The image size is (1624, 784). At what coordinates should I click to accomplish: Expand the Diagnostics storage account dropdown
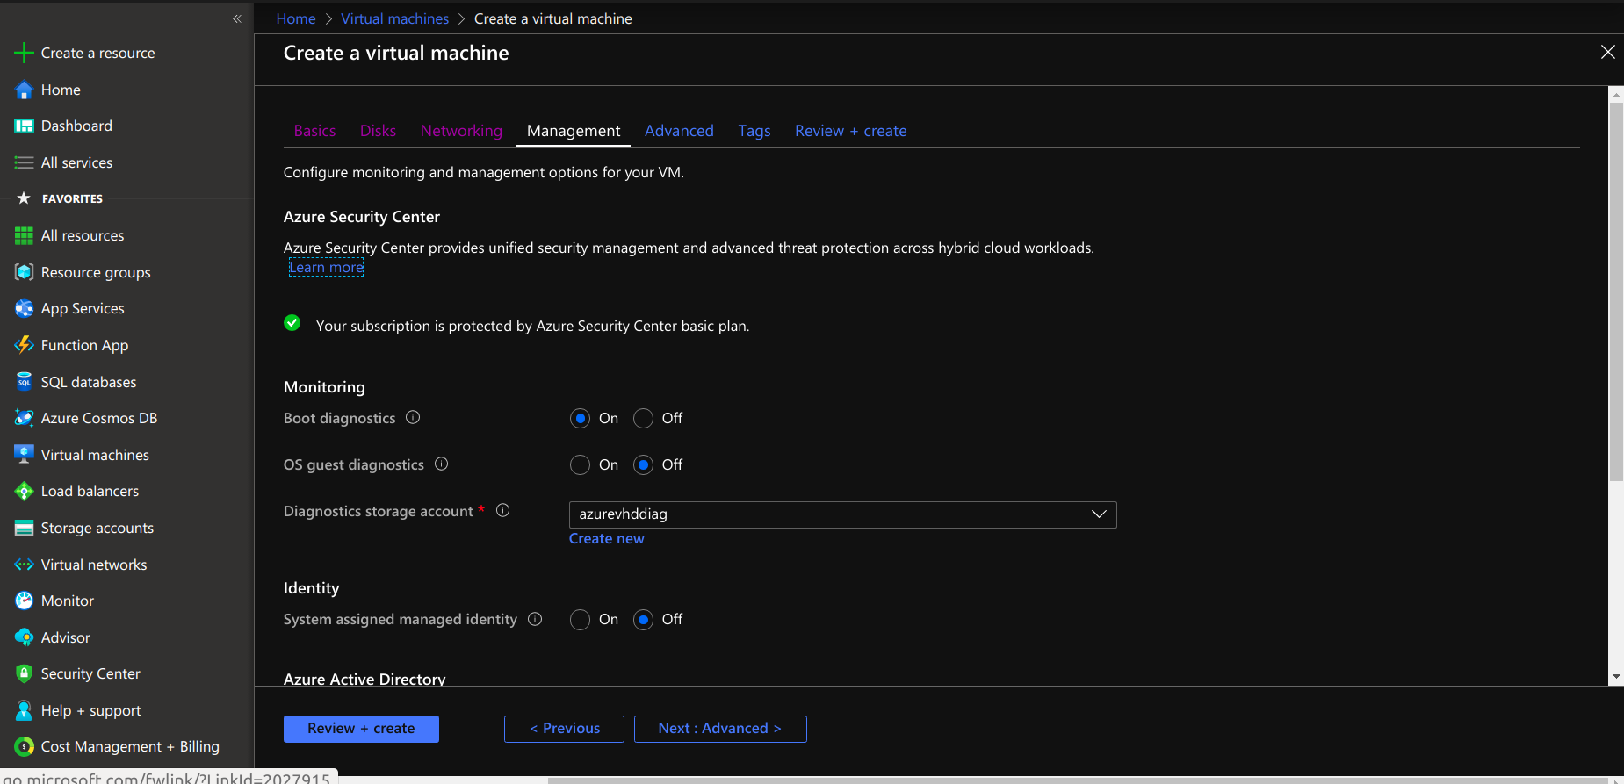[x=1098, y=514]
